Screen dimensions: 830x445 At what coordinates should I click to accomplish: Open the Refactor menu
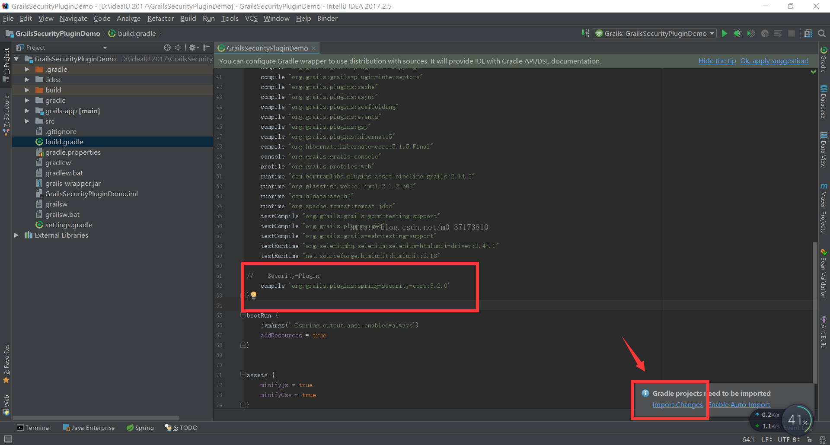tap(160, 18)
